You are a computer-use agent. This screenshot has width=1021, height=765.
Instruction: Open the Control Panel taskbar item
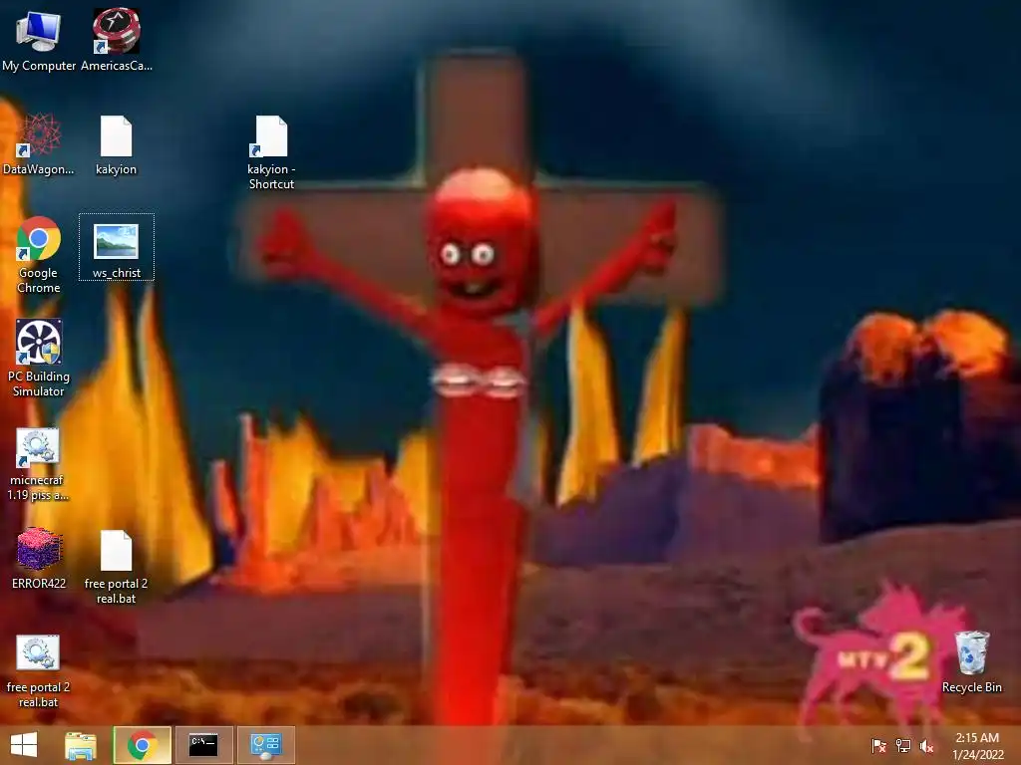(x=265, y=745)
